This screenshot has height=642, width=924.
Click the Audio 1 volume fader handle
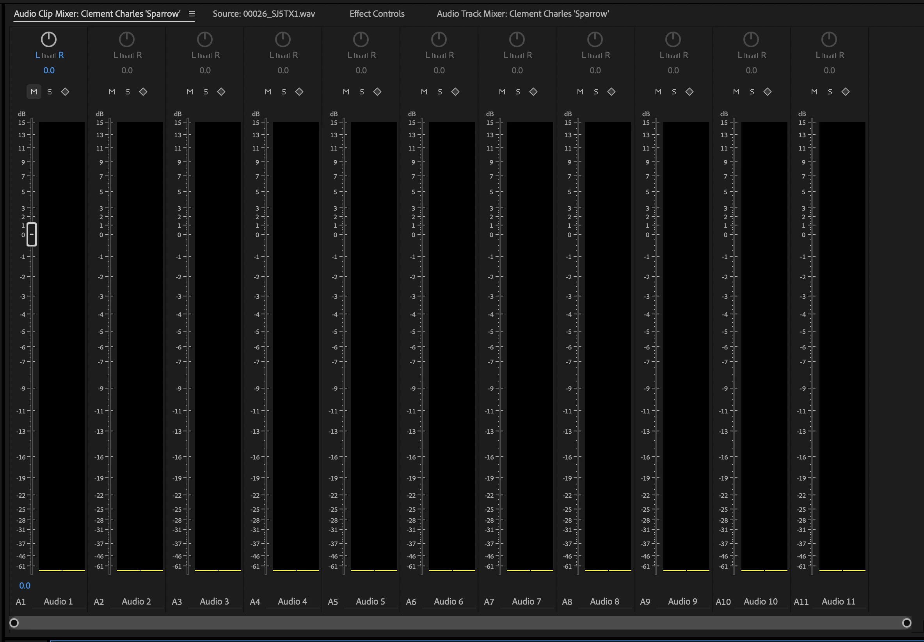pyautogui.click(x=31, y=234)
